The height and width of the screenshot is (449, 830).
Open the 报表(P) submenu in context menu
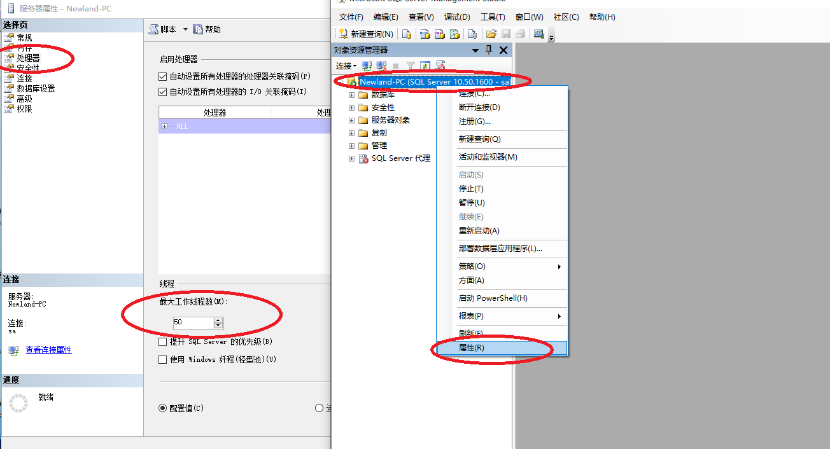coord(502,316)
